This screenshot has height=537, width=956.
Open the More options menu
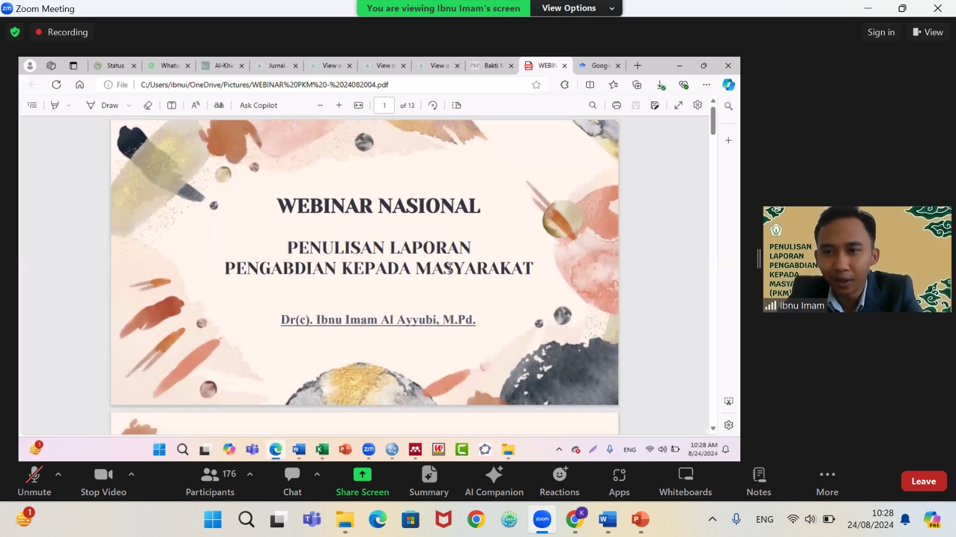[x=827, y=481]
